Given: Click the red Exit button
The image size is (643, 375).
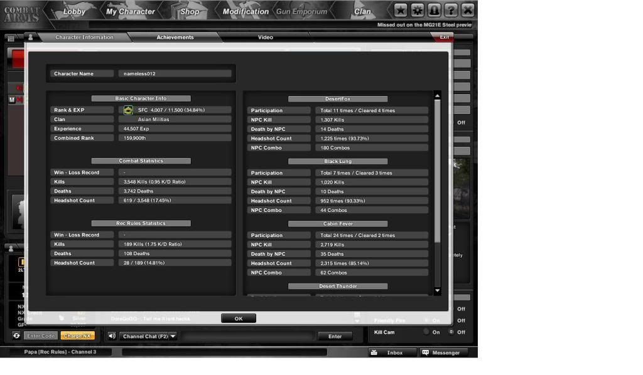Looking at the screenshot, I should pos(444,37).
